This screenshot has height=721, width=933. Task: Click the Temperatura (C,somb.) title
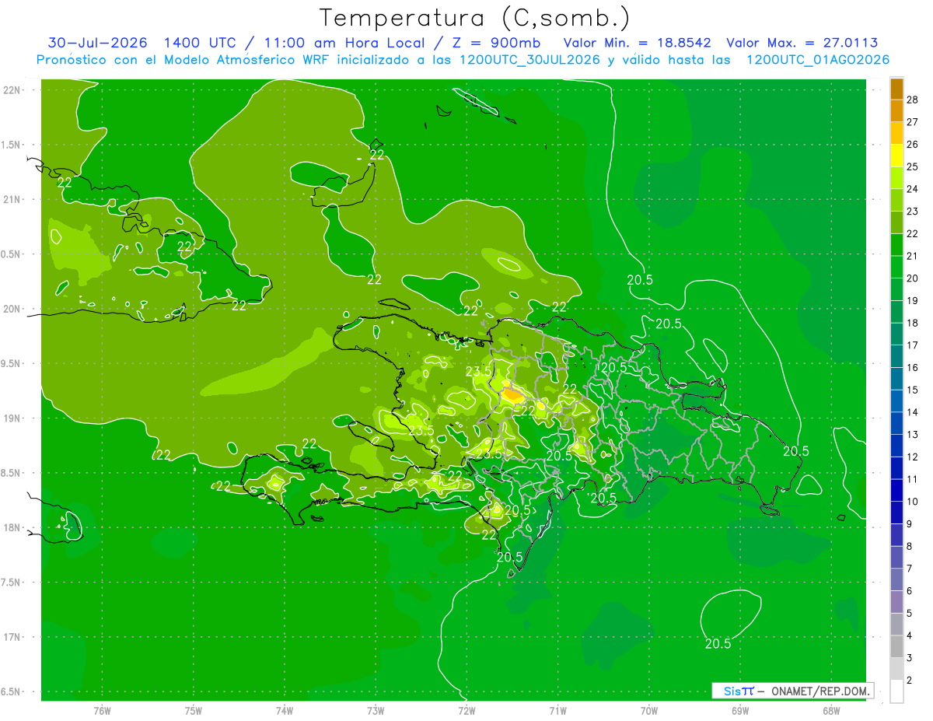[475, 18]
